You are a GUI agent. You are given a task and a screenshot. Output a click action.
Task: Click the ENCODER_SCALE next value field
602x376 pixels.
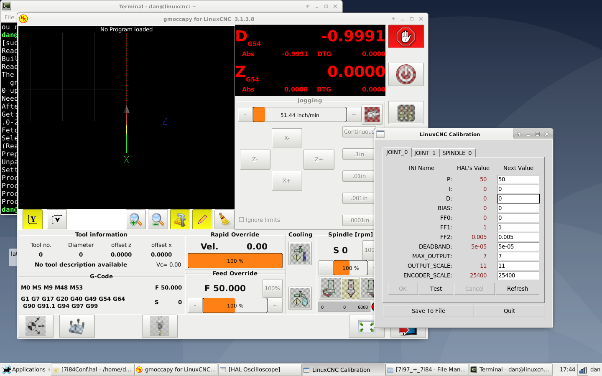click(x=518, y=275)
